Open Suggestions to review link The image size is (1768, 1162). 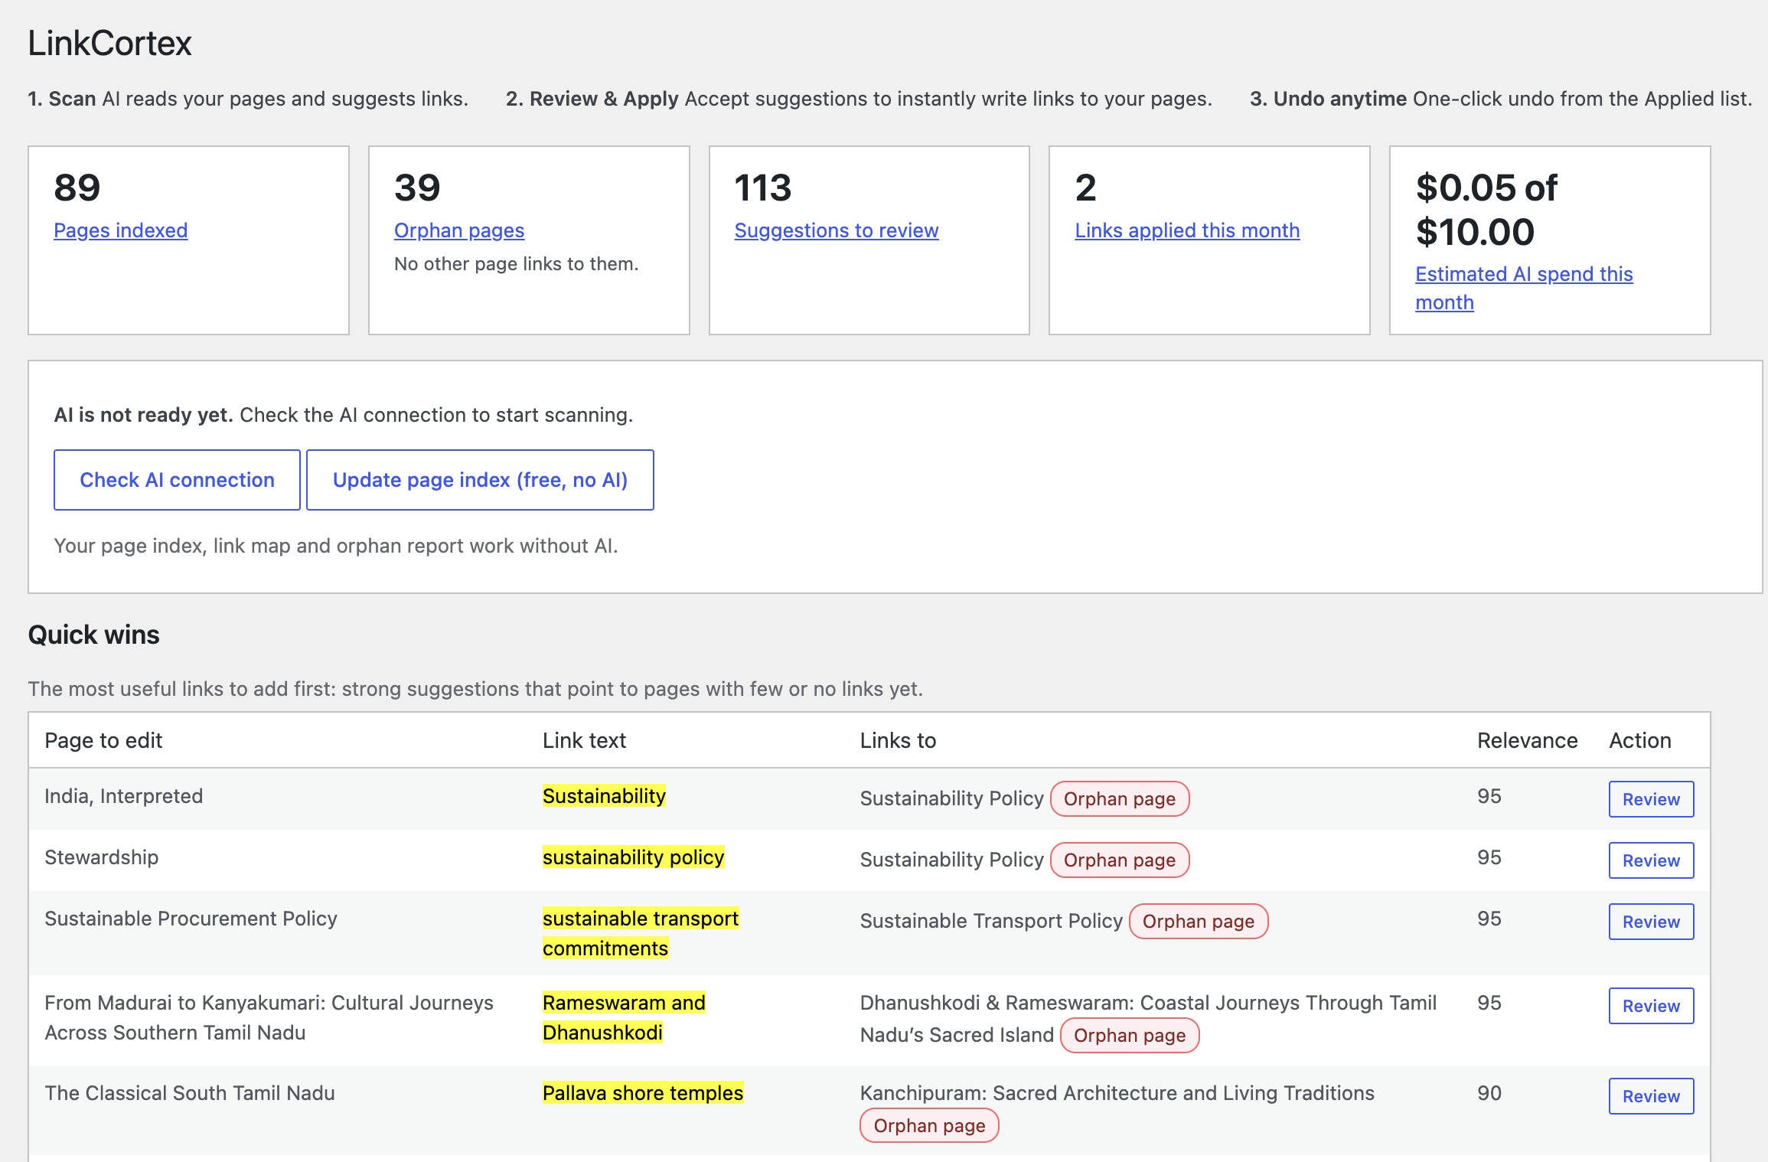pos(837,230)
